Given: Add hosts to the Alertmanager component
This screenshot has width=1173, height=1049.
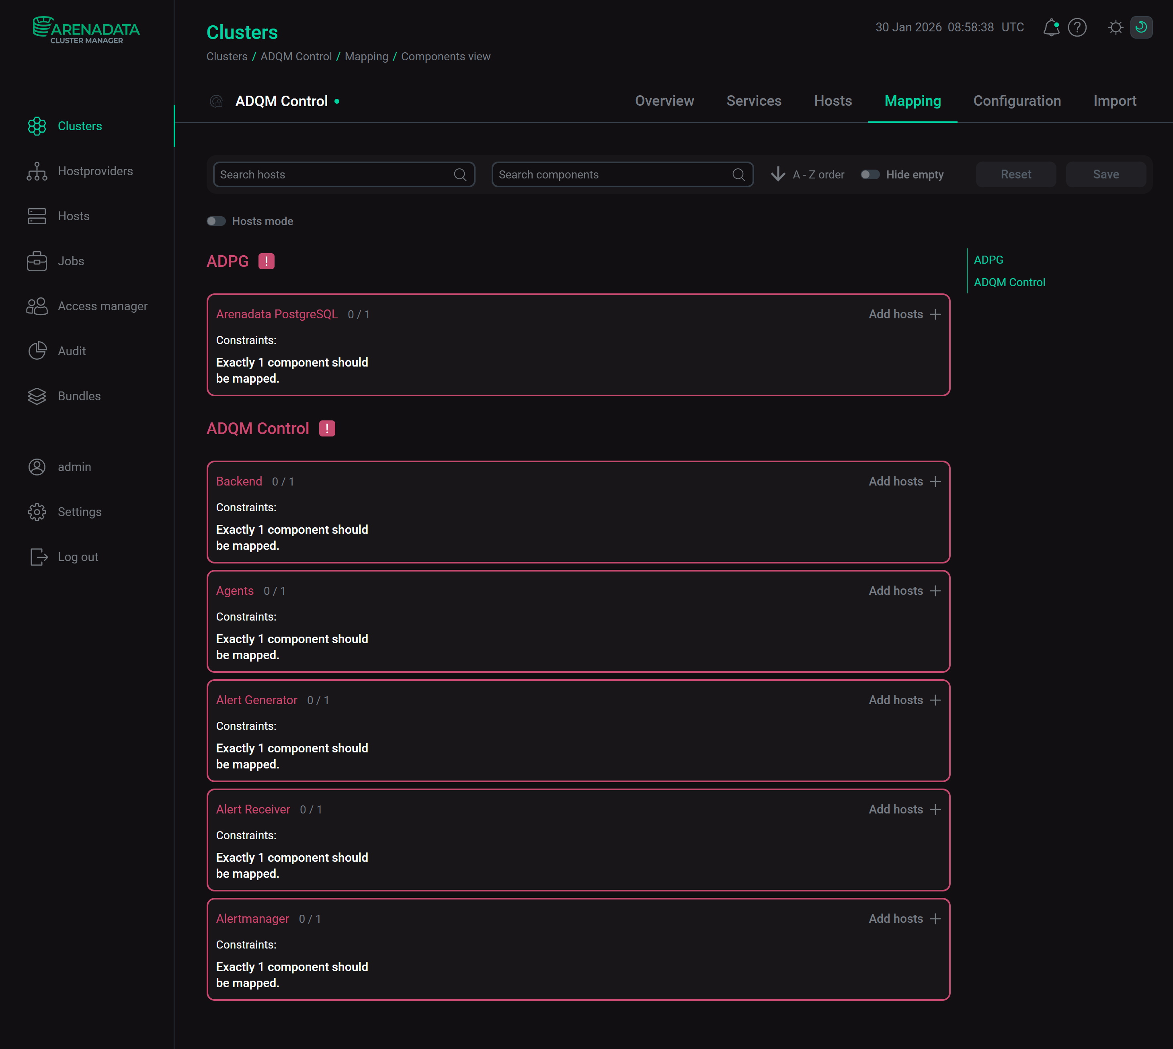Looking at the screenshot, I should coord(904,918).
